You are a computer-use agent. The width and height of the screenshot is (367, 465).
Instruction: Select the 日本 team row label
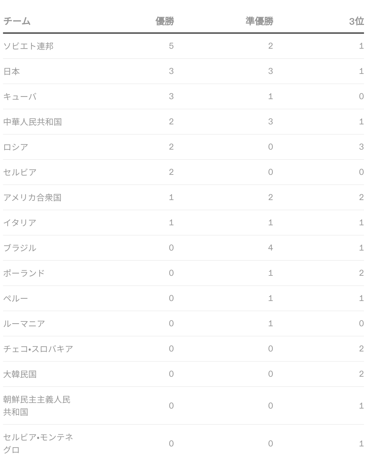[x=11, y=71]
